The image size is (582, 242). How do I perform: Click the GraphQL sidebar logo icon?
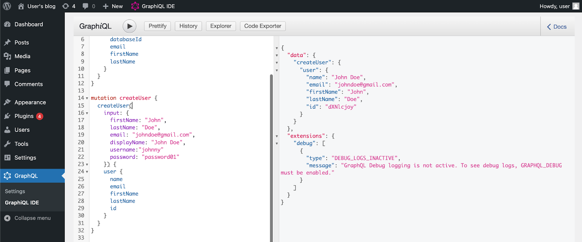pos(7,176)
